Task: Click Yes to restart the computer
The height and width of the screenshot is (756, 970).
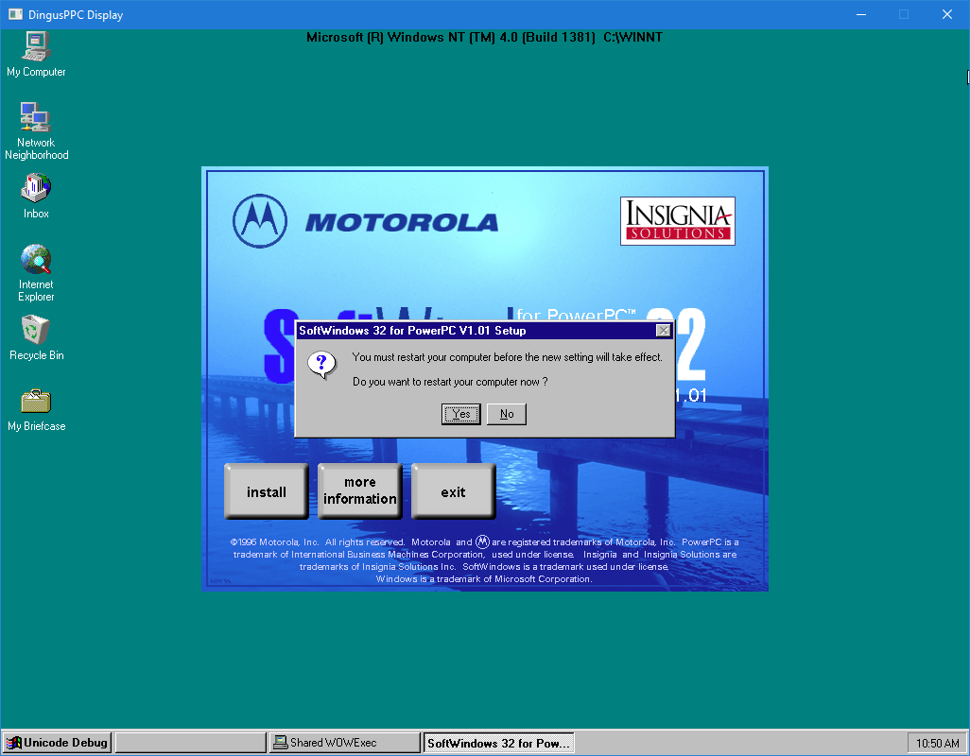Action: coord(460,414)
